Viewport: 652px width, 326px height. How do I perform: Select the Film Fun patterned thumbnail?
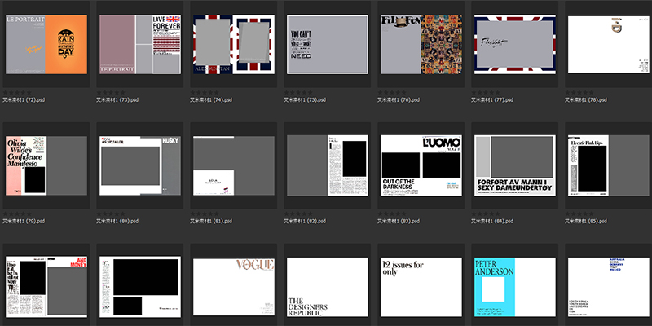click(x=421, y=45)
